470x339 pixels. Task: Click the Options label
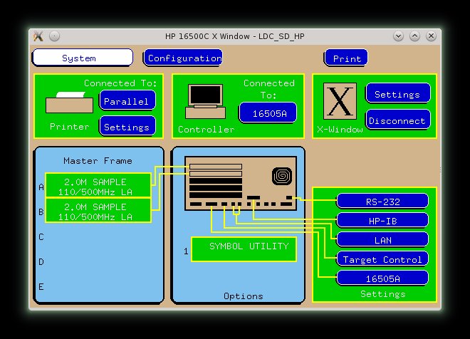(x=243, y=296)
